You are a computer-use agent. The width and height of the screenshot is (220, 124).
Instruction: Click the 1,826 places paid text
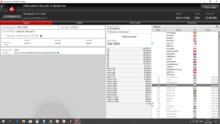(129, 37)
